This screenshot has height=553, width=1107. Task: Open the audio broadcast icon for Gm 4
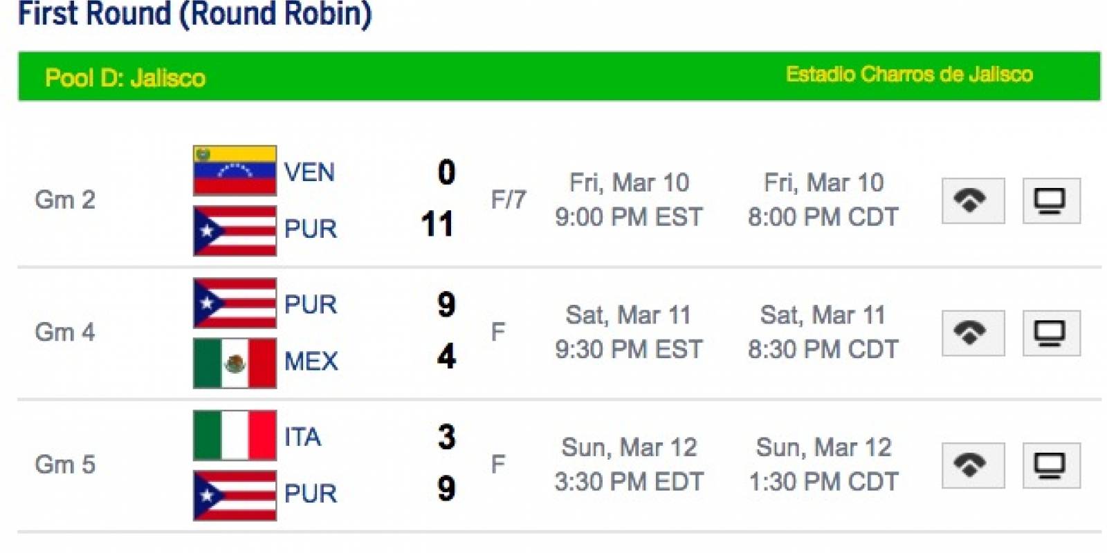[x=973, y=332]
